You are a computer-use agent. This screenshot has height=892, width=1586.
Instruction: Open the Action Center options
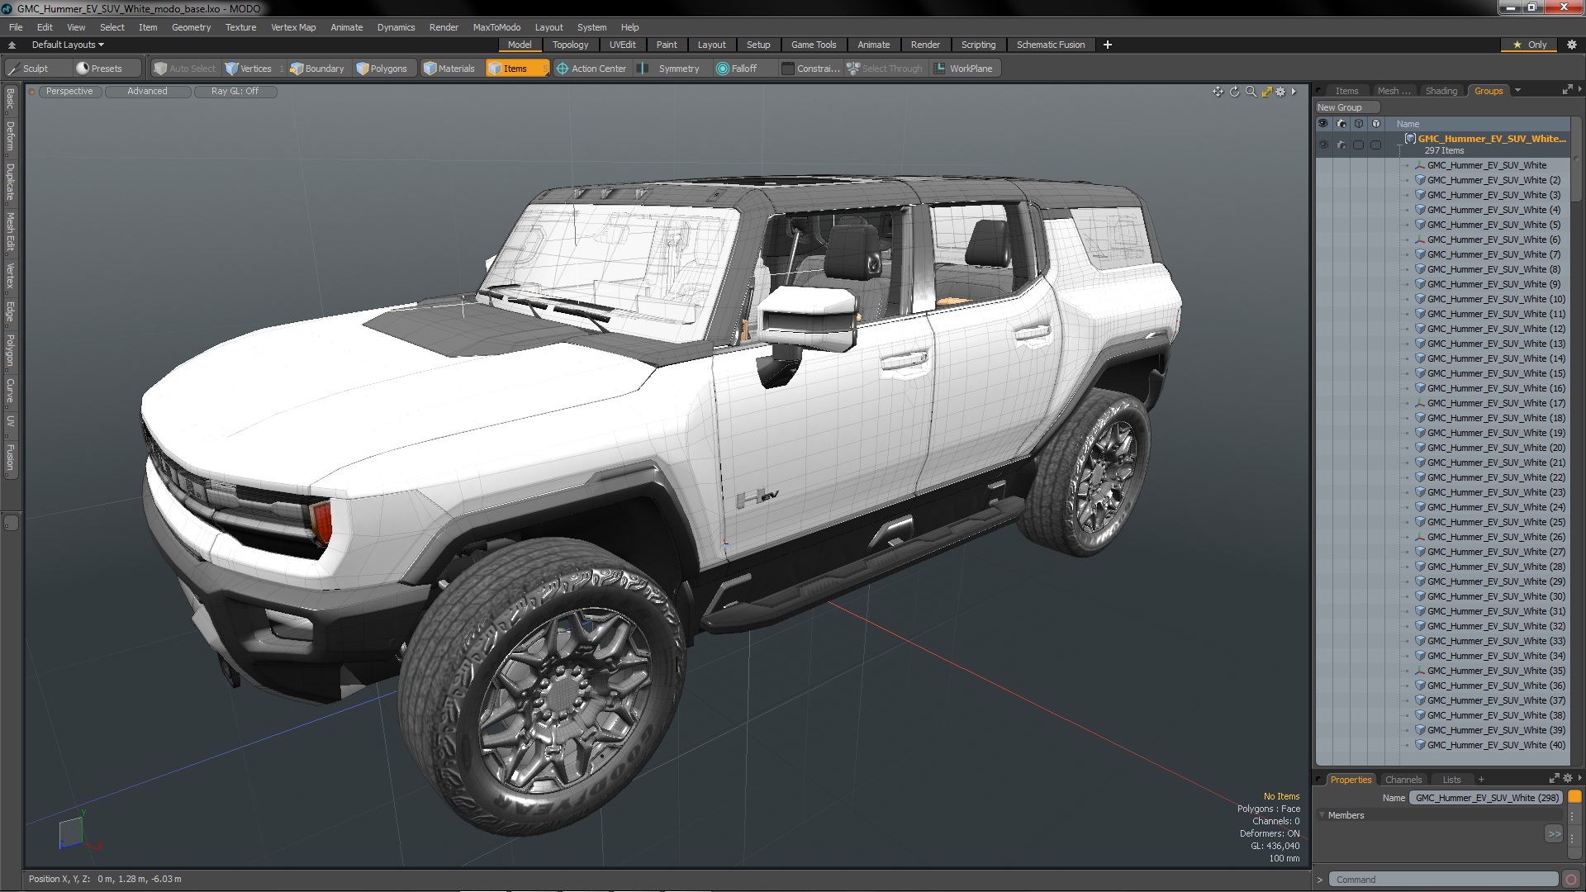pos(591,69)
